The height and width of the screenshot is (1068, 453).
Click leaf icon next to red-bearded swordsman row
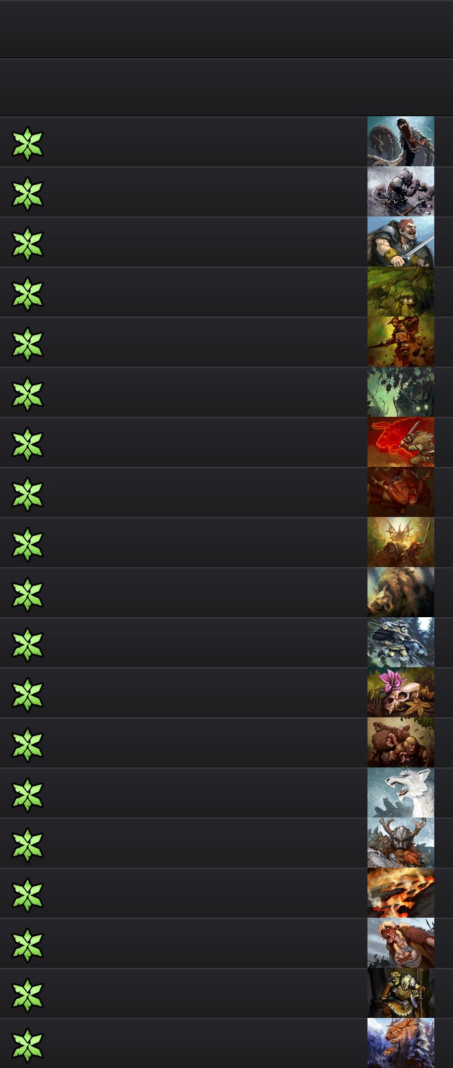click(27, 244)
